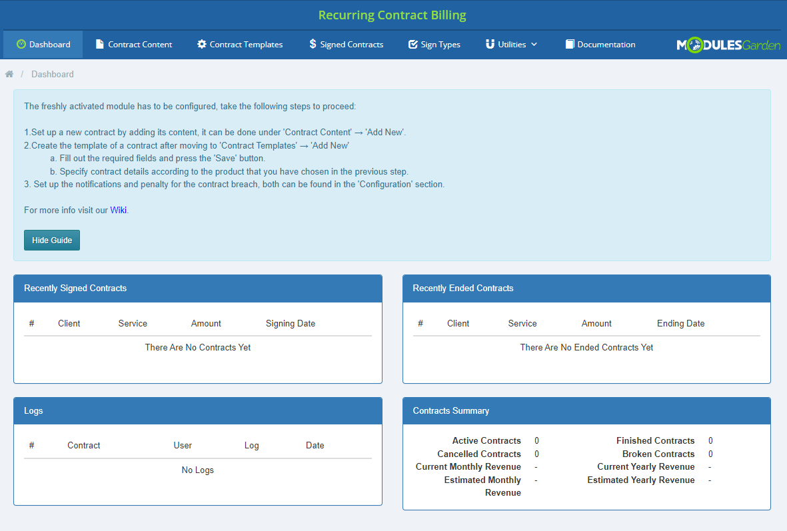787x531 pixels.
Task: Click the Logs panel header
Action: (x=198, y=410)
